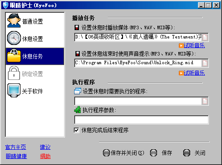Browse file icon for rest media path

pyautogui.click(x=205, y=37)
